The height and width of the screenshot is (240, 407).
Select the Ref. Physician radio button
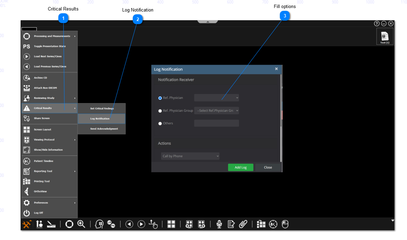tap(160, 98)
